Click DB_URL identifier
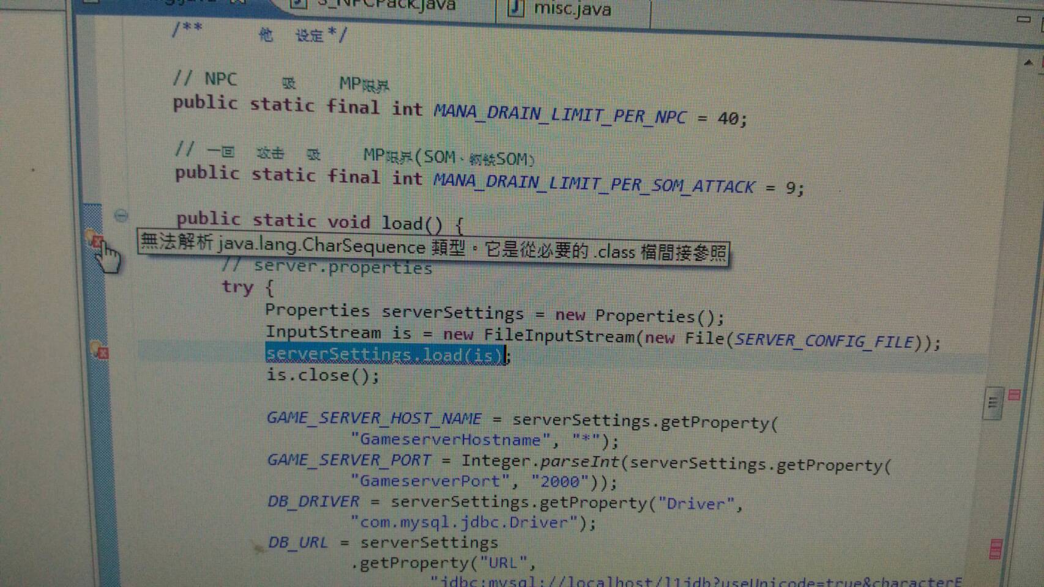1044x587 pixels. 298,542
